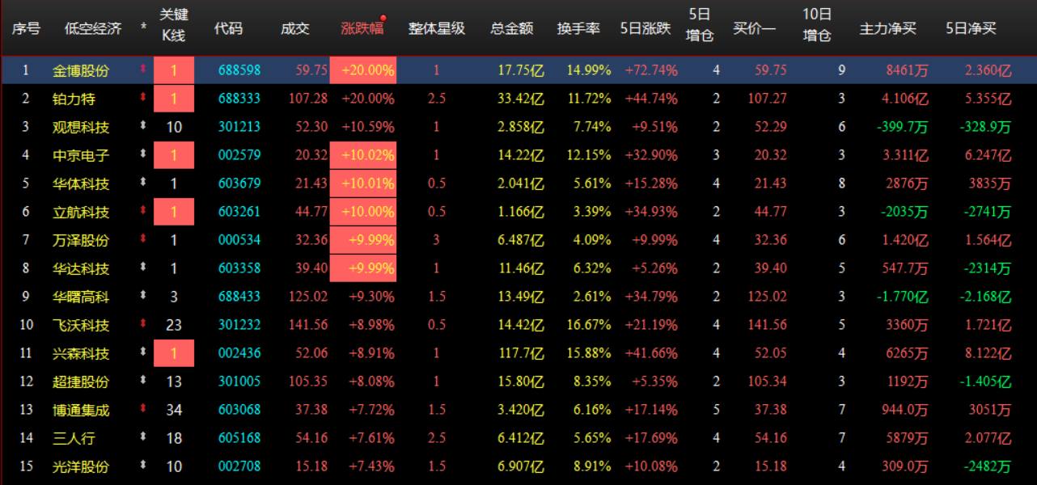Image resolution: width=1037 pixels, height=485 pixels.
Task: Click the pin icon in 中京电子 row
Action: pos(143,154)
